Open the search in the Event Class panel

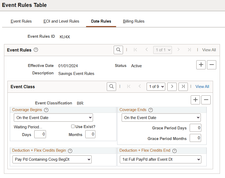tap(111, 86)
